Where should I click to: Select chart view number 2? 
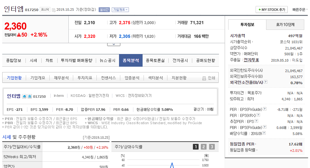click(x=204, y=147)
